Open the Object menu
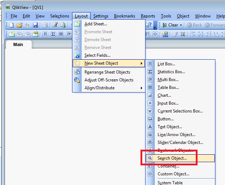The height and width of the screenshot is (185, 225). (x=183, y=16)
